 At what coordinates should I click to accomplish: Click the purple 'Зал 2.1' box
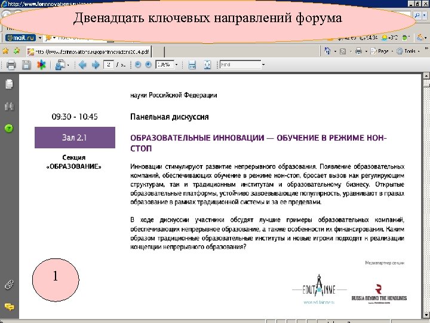(75, 138)
